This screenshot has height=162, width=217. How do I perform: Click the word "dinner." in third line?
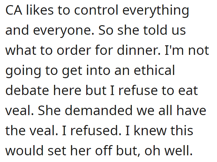139,50
